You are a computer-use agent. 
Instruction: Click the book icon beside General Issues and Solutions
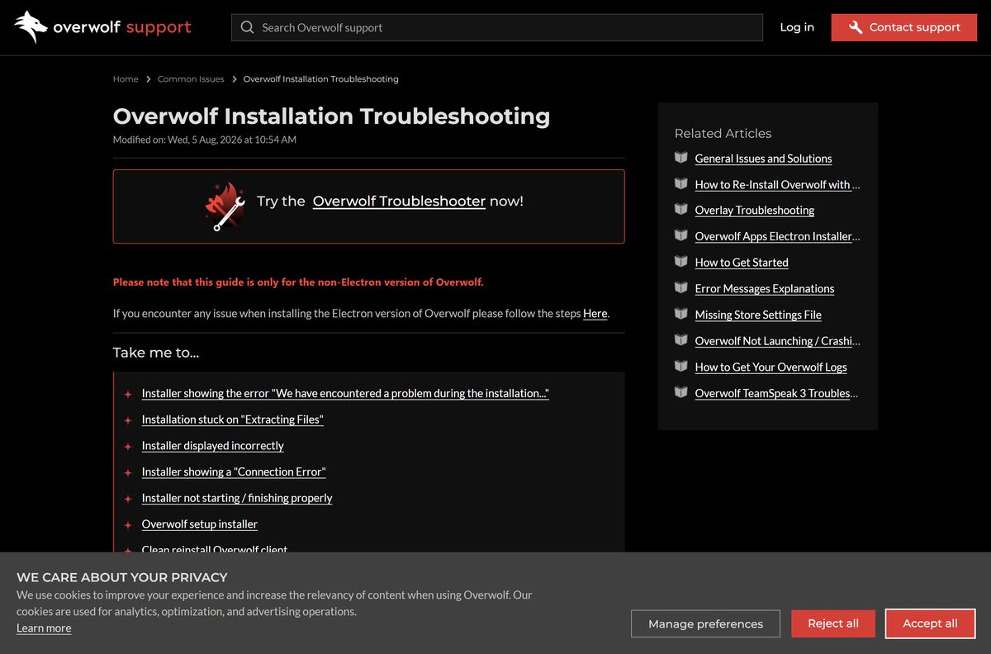680,158
